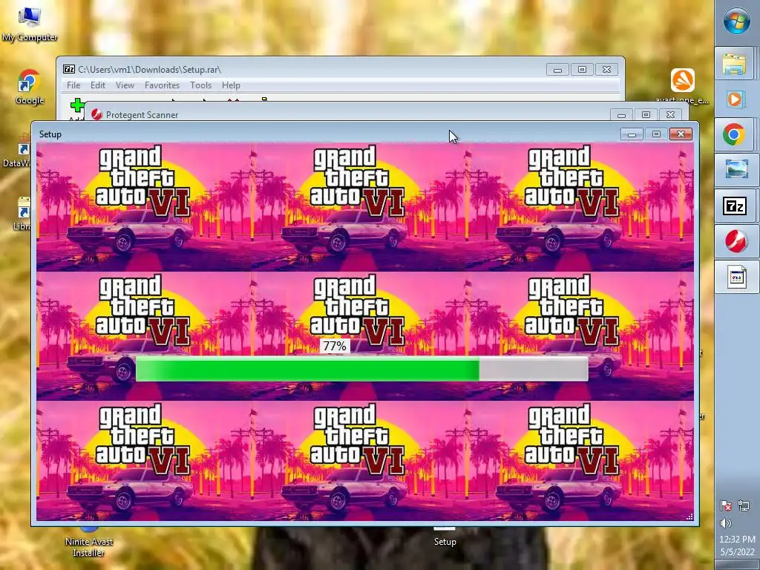Open Action Center flag in tray
Image resolution: width=760 pixels, height=570 pixels.
click(x=726, y=505)
